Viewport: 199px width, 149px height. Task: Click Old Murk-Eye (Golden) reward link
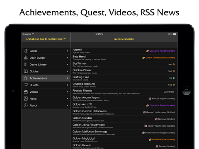point(163,139)
